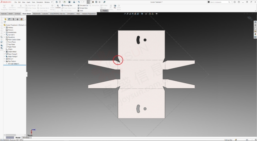Click the Open file icon

pyautogui.click(x=64, y=2)
